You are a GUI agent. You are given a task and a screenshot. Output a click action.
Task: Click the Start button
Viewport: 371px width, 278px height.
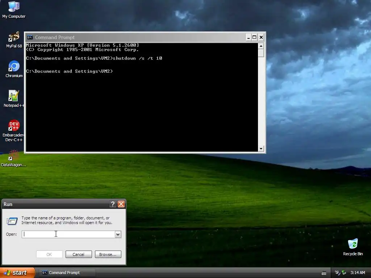17,273
